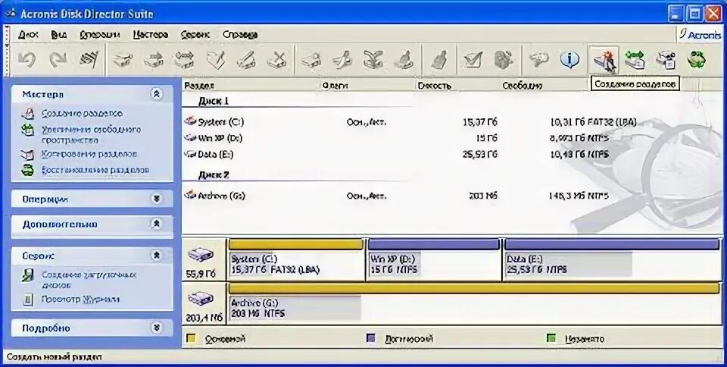
Task: Click the 203 Мб capacity cell
Action: tap(483, 196)
